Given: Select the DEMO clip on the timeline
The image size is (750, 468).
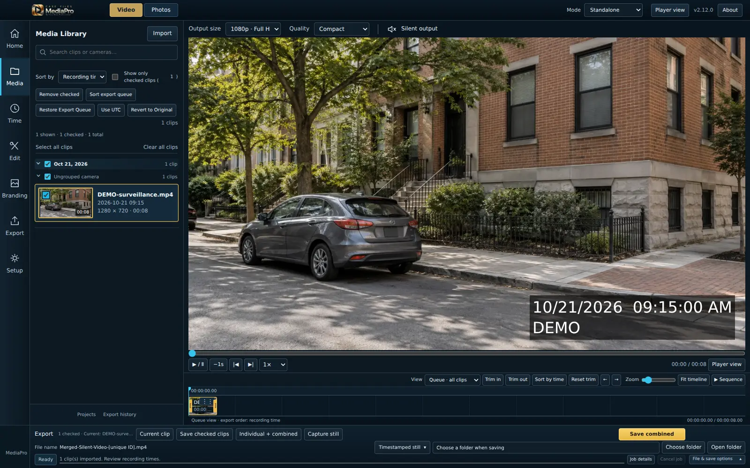Looking at the screenshot, I should click(203, 406).
